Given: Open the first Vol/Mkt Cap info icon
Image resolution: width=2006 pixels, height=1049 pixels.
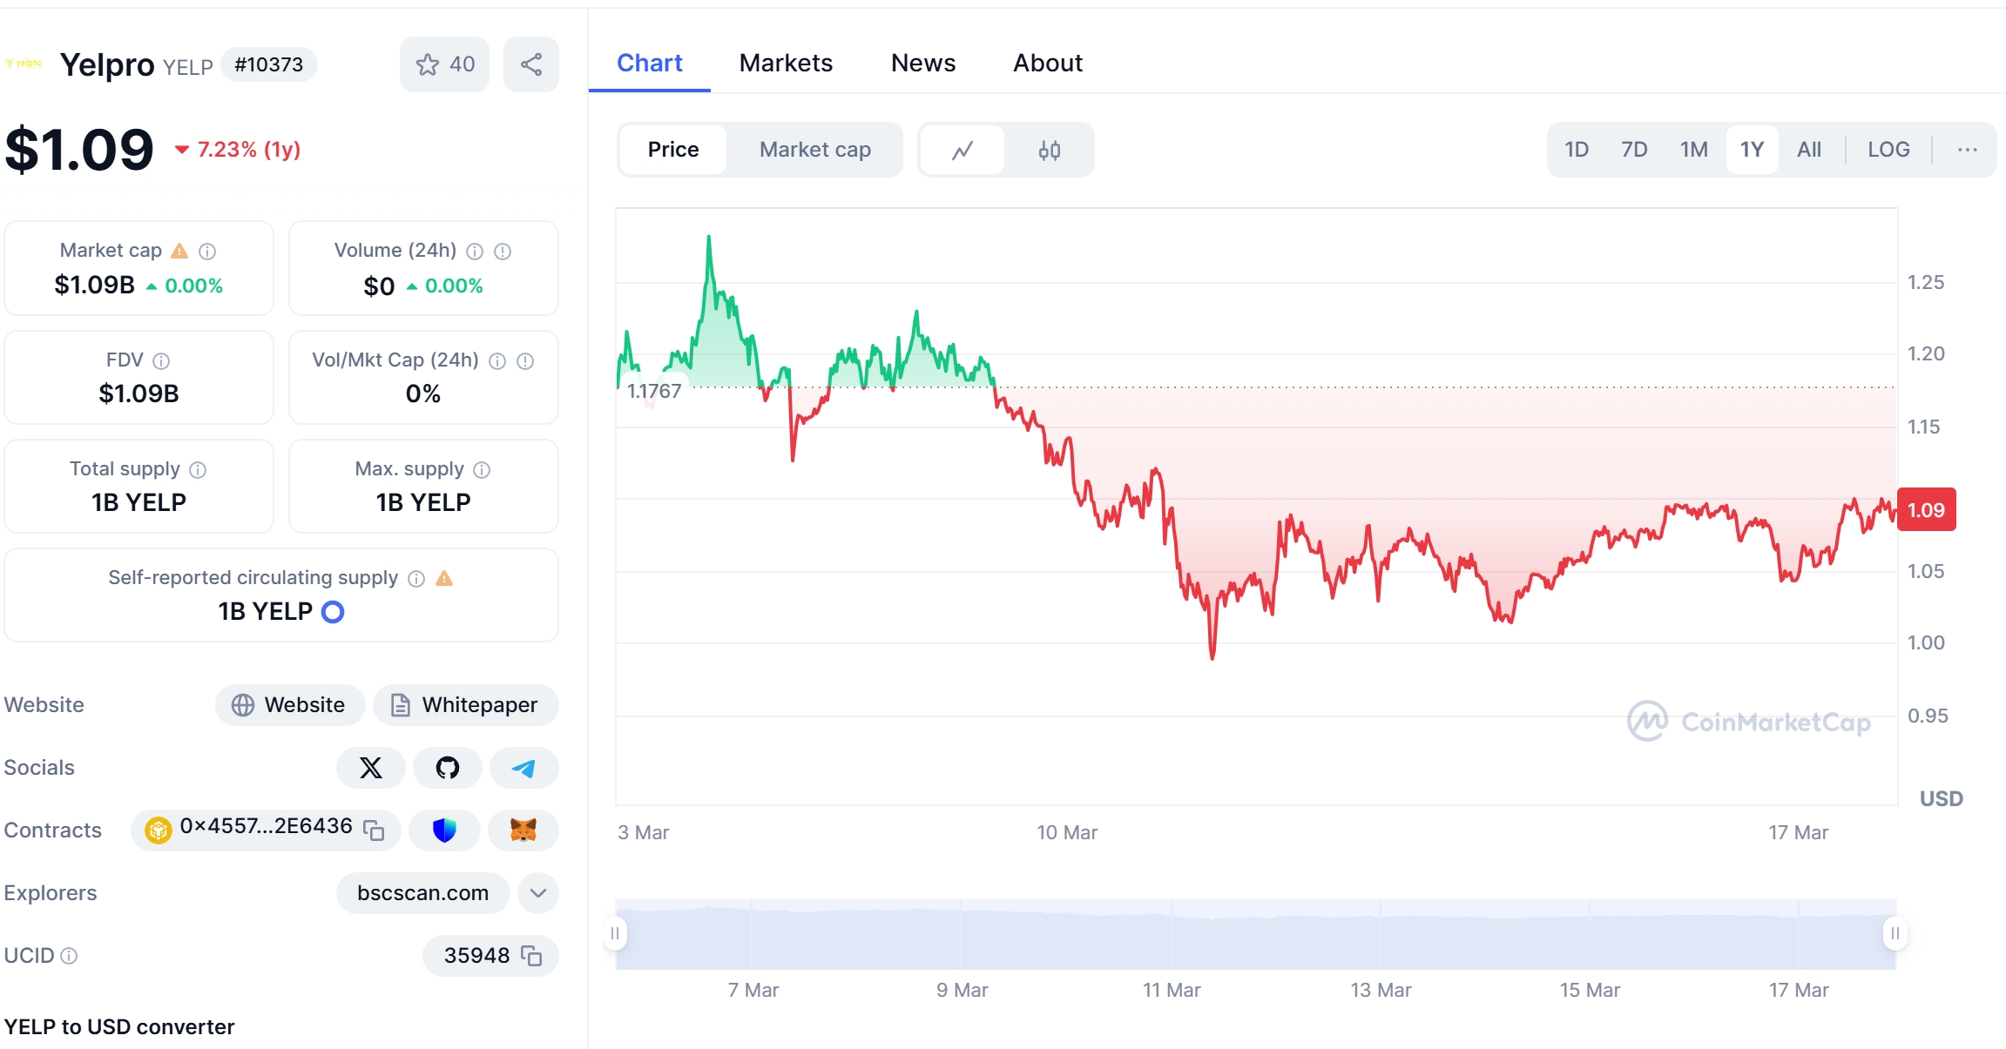Looking at the screenshot, I should [x=497, y=361].
